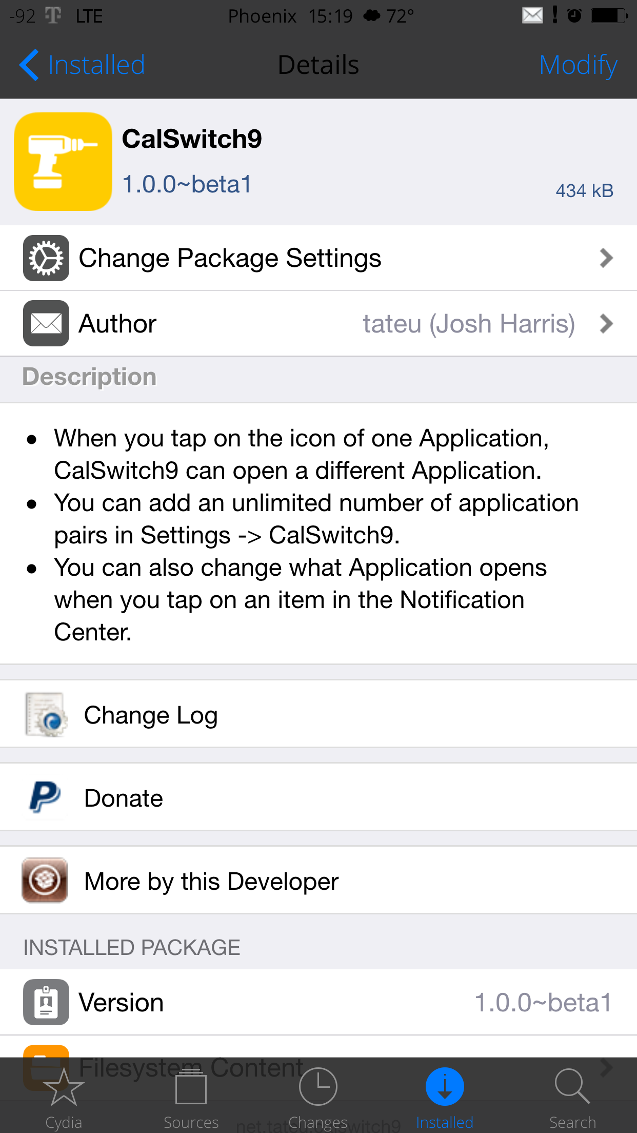The height and width of the screenshot is (1133, 637).
Task: Open the Change Log document icon
Action: (46, 715)
